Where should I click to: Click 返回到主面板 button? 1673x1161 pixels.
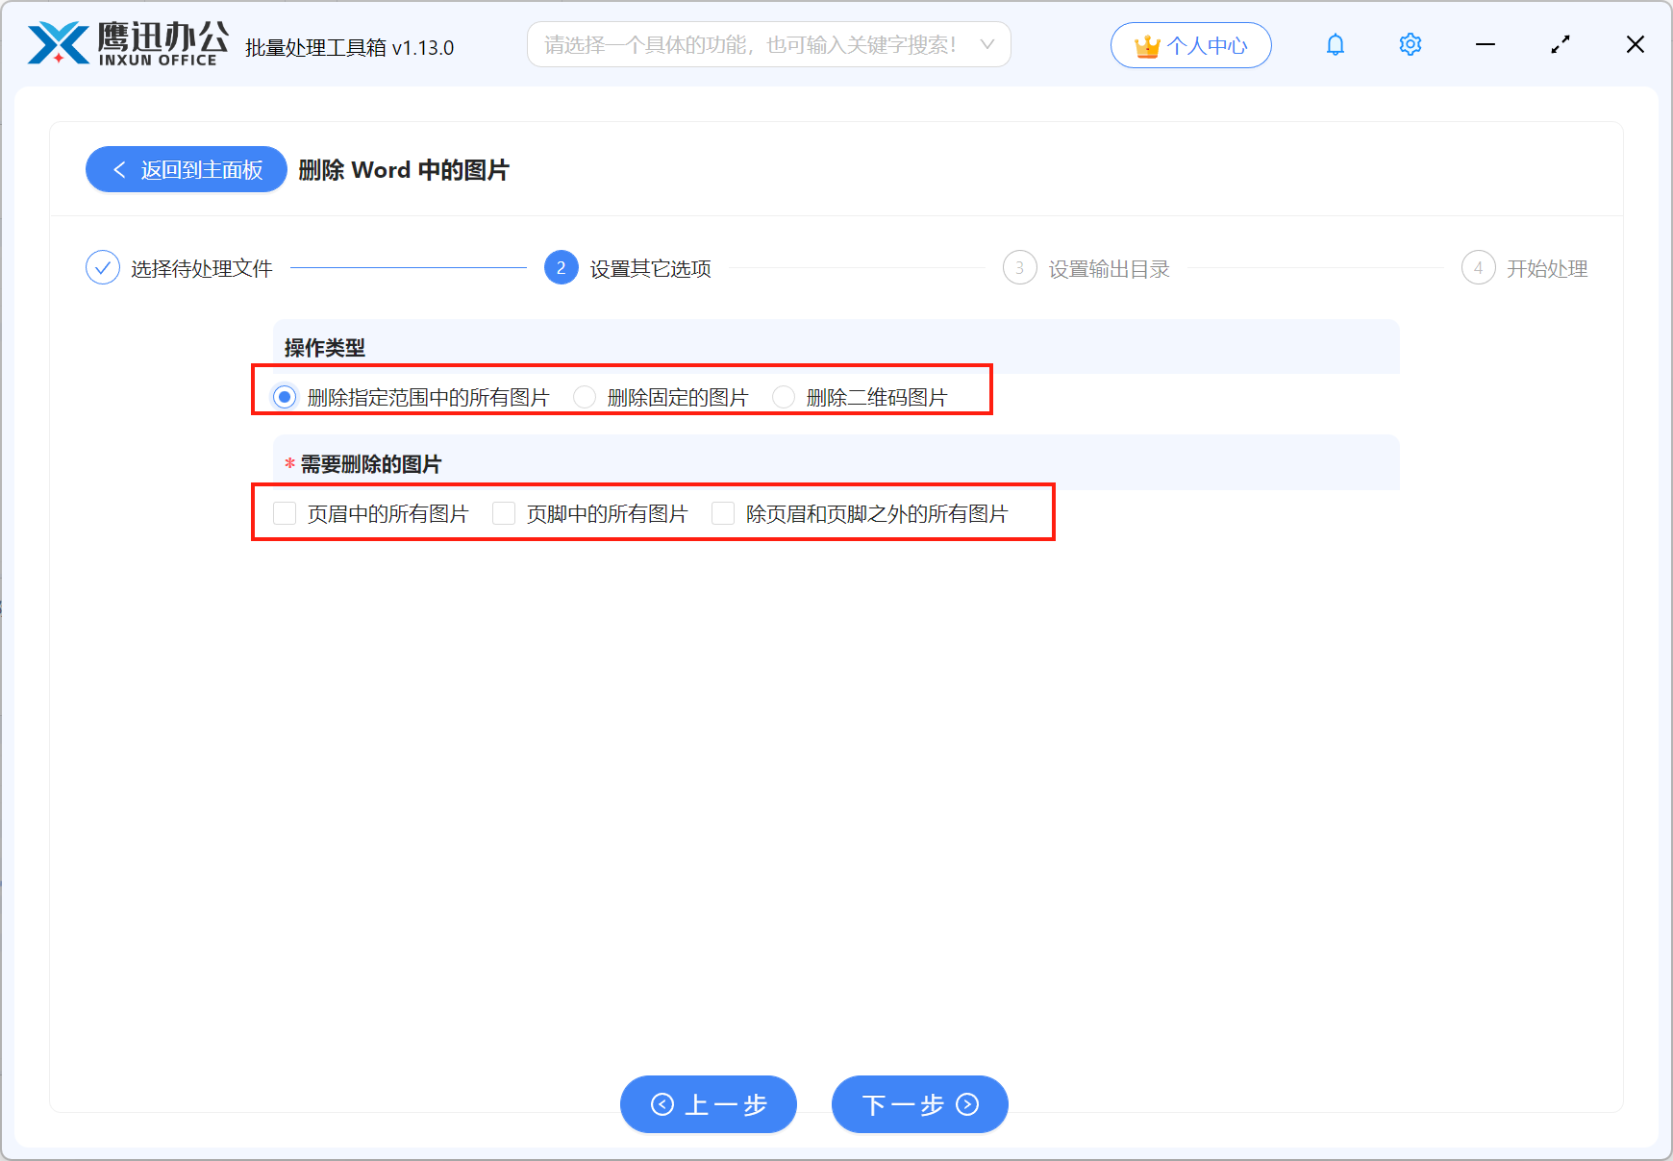[185, 169]
